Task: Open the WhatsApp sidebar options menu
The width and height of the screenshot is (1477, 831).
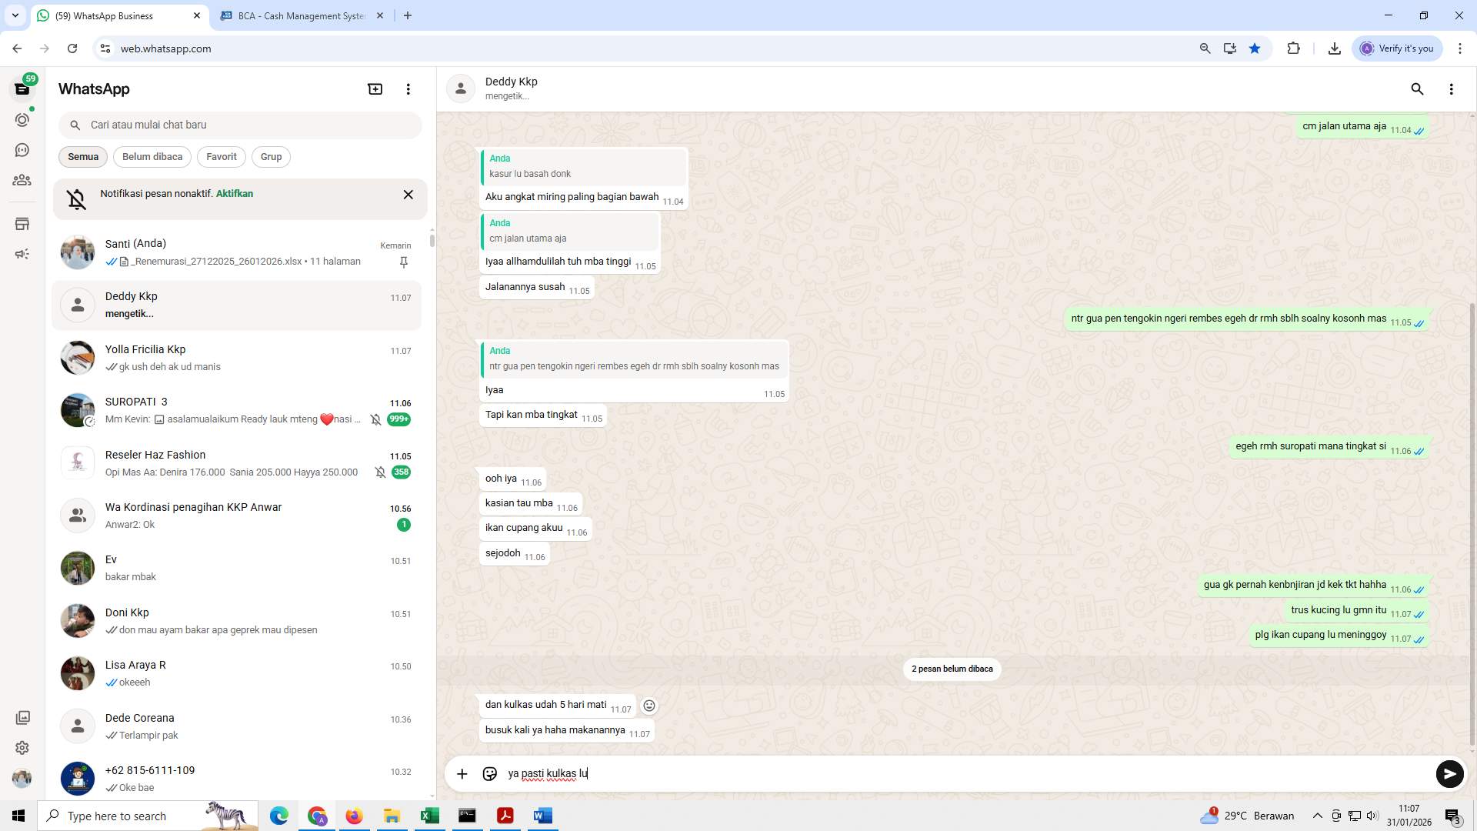Action: (x=408, y=88)
